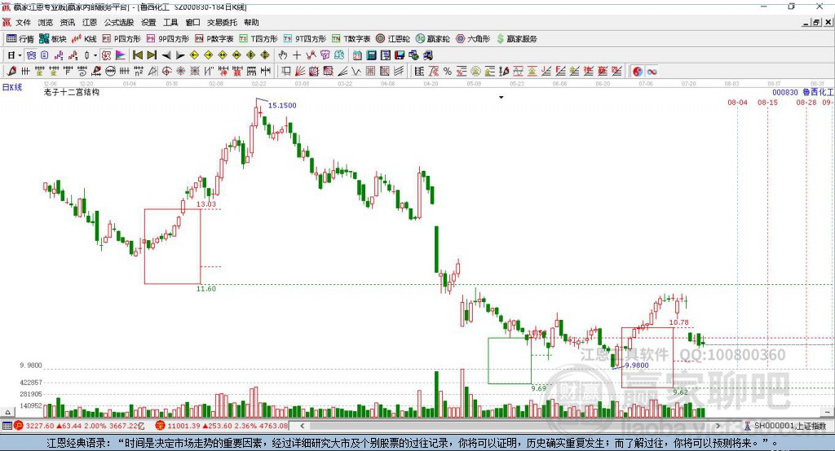Open the P四方形 tool
Viewport: 835px width, 451px height.
(x=121, y=39)
